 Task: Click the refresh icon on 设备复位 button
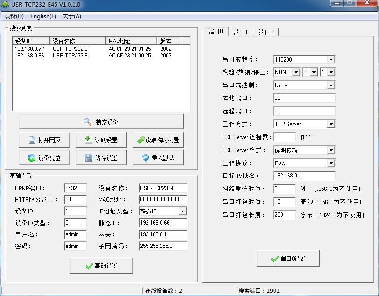click(x=32, y=158)
